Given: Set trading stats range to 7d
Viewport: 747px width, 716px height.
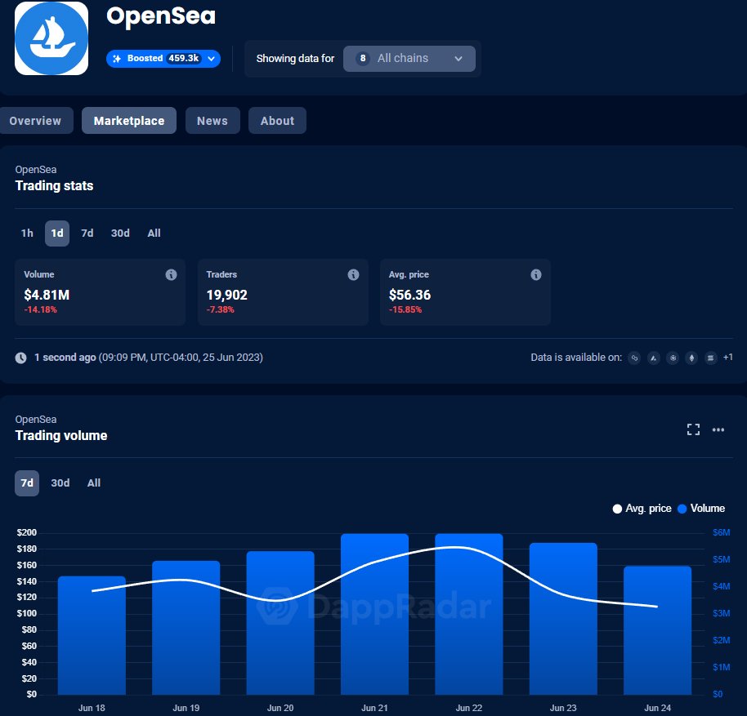Looking at the screenshot, I should point(87,233).
